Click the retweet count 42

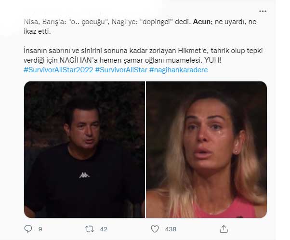click(x=104, y=229)
